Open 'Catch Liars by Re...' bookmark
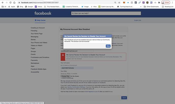 pyautogui.click(x=107, y=7)
